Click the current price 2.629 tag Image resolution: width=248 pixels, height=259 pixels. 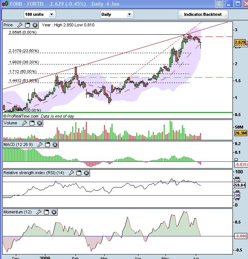(240, 43)
